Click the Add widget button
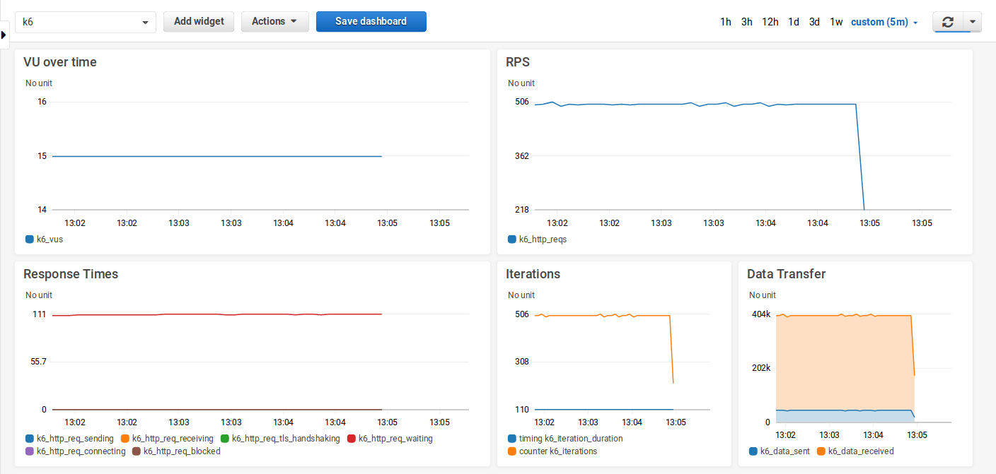 pos(198,22)
